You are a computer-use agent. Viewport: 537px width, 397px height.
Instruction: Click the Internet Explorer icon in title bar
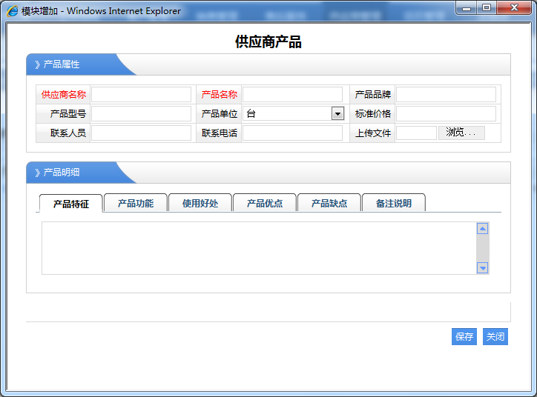point(13,10)
